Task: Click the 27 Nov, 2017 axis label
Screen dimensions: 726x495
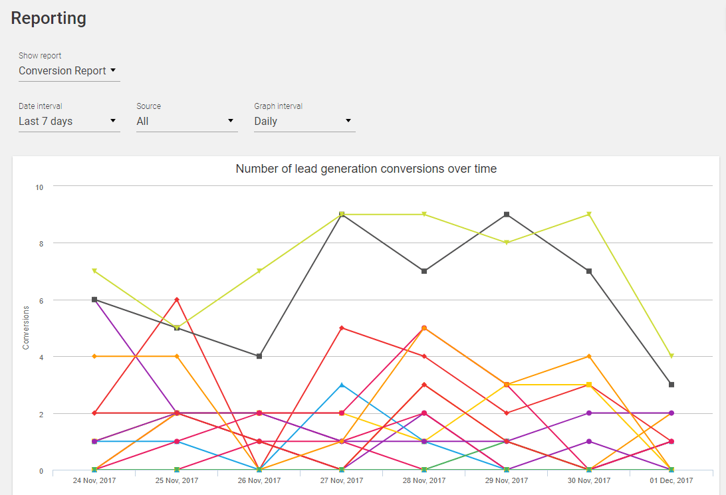Action: point(342,480)
